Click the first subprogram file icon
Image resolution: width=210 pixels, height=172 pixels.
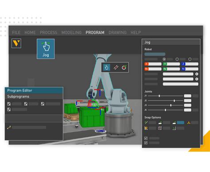9,104
